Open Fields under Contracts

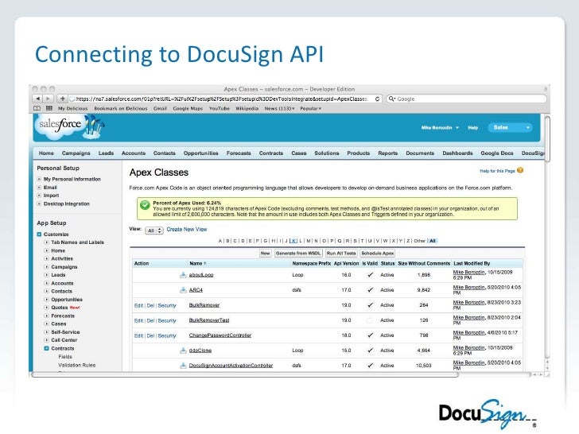click(65, 357)
